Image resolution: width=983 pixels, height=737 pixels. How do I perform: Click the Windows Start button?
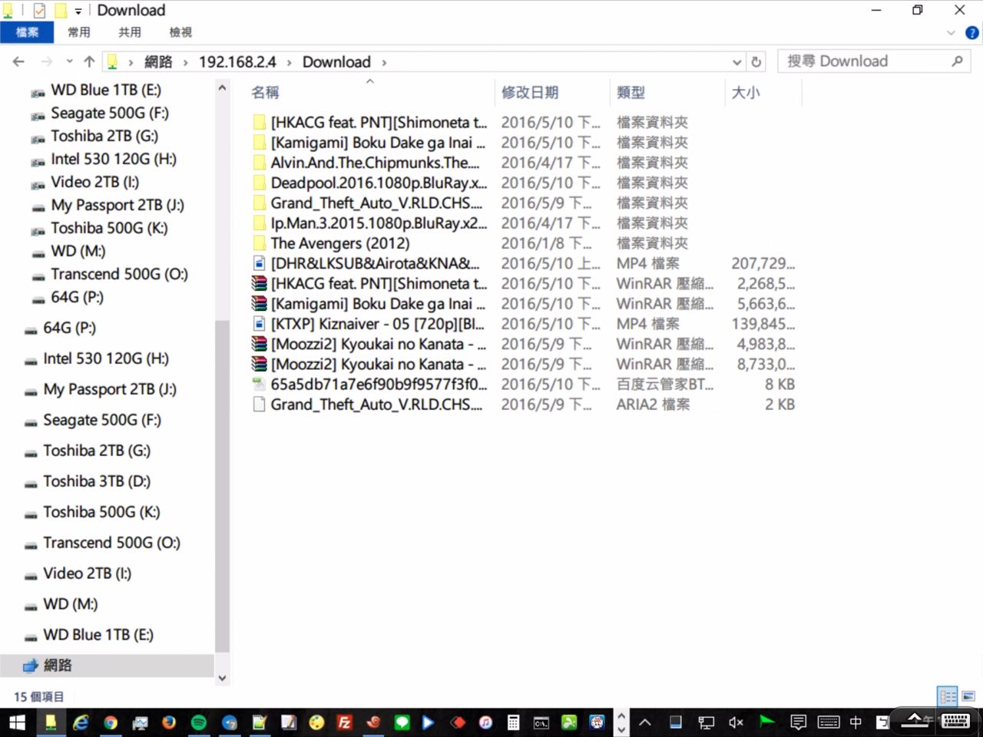click(17, 722)
